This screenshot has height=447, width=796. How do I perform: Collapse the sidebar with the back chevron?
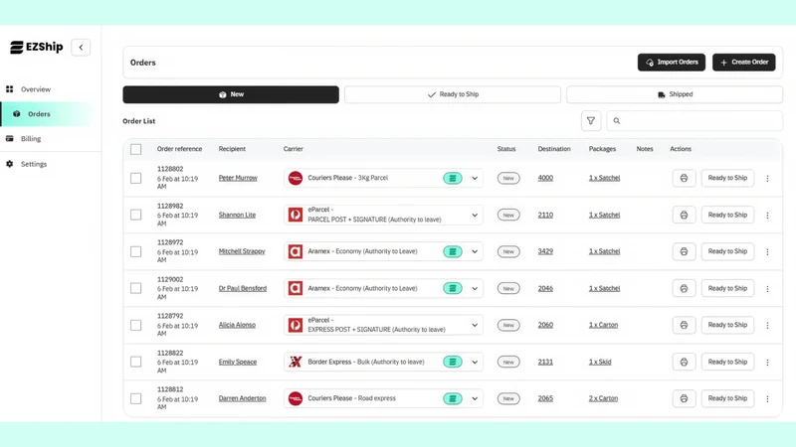pyautogui.click(x=81, y=47)
